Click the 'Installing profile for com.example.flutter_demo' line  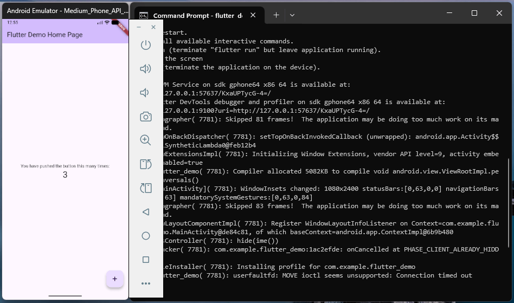[290, 267]
